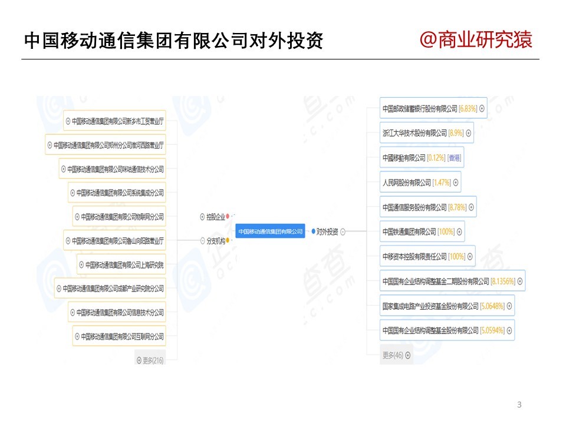Expand 中国邮政储蓄银行股份有限公司 node plus icon
This screenshot has height=424, width=566.
482,108
